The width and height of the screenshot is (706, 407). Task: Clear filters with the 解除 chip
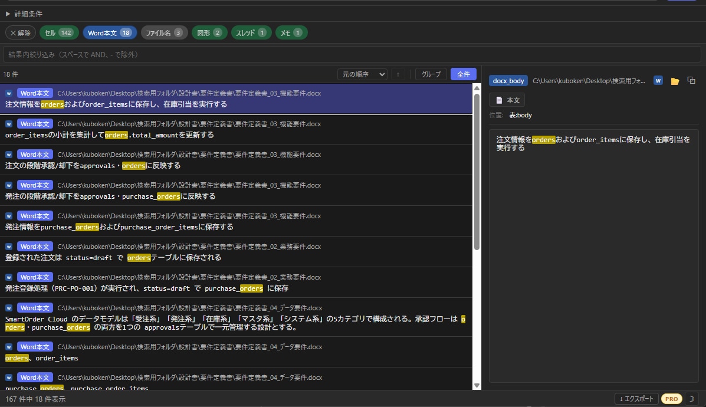(x=20, y=33)
